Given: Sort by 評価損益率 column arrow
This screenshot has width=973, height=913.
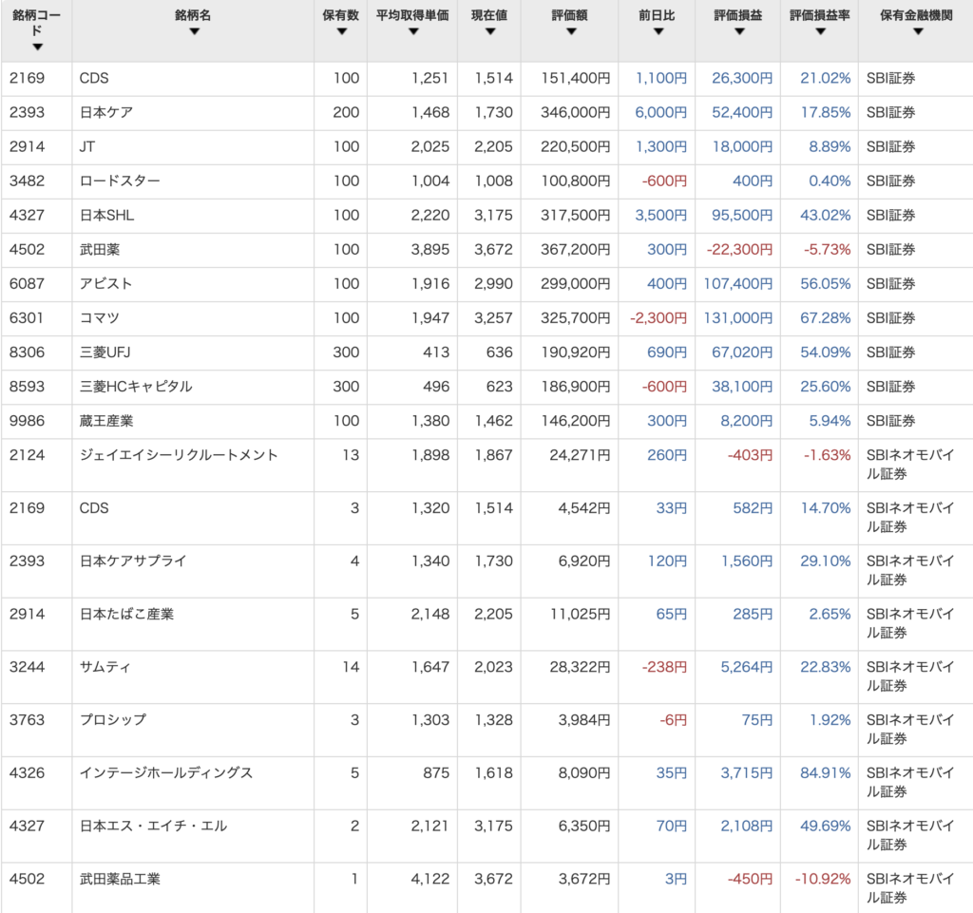Looking at the screenshot, I should 820,31.
